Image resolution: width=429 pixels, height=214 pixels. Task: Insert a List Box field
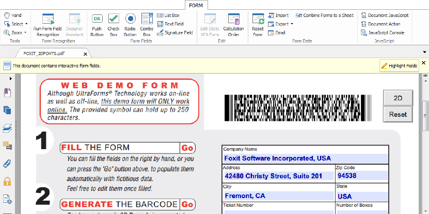(x=168, y=15)
